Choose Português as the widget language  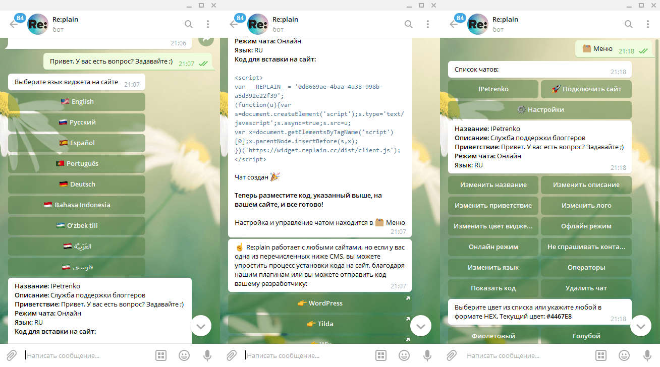(77, 163)
